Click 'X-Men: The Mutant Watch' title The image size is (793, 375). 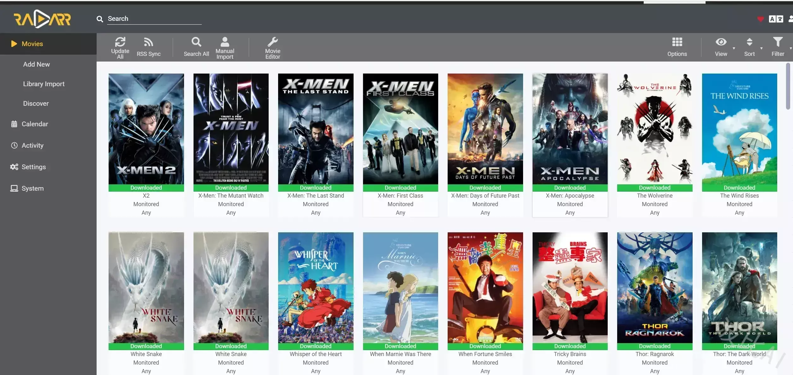[x=231, y=196]
